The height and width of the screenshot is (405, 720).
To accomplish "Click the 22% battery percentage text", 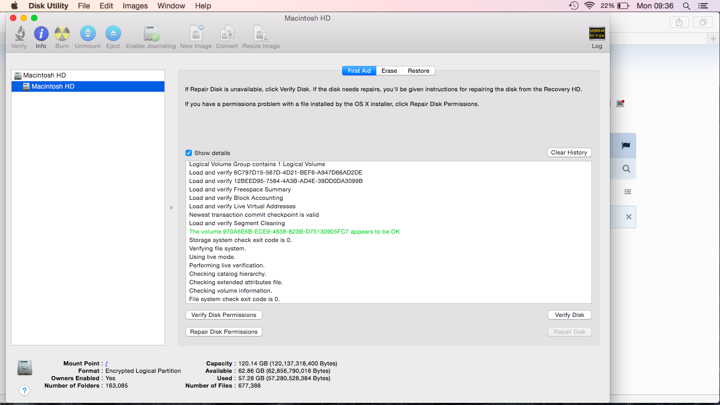I will (607, 6).
